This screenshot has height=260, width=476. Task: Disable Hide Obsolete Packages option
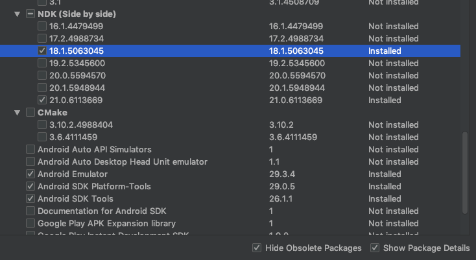coord(257,248)
